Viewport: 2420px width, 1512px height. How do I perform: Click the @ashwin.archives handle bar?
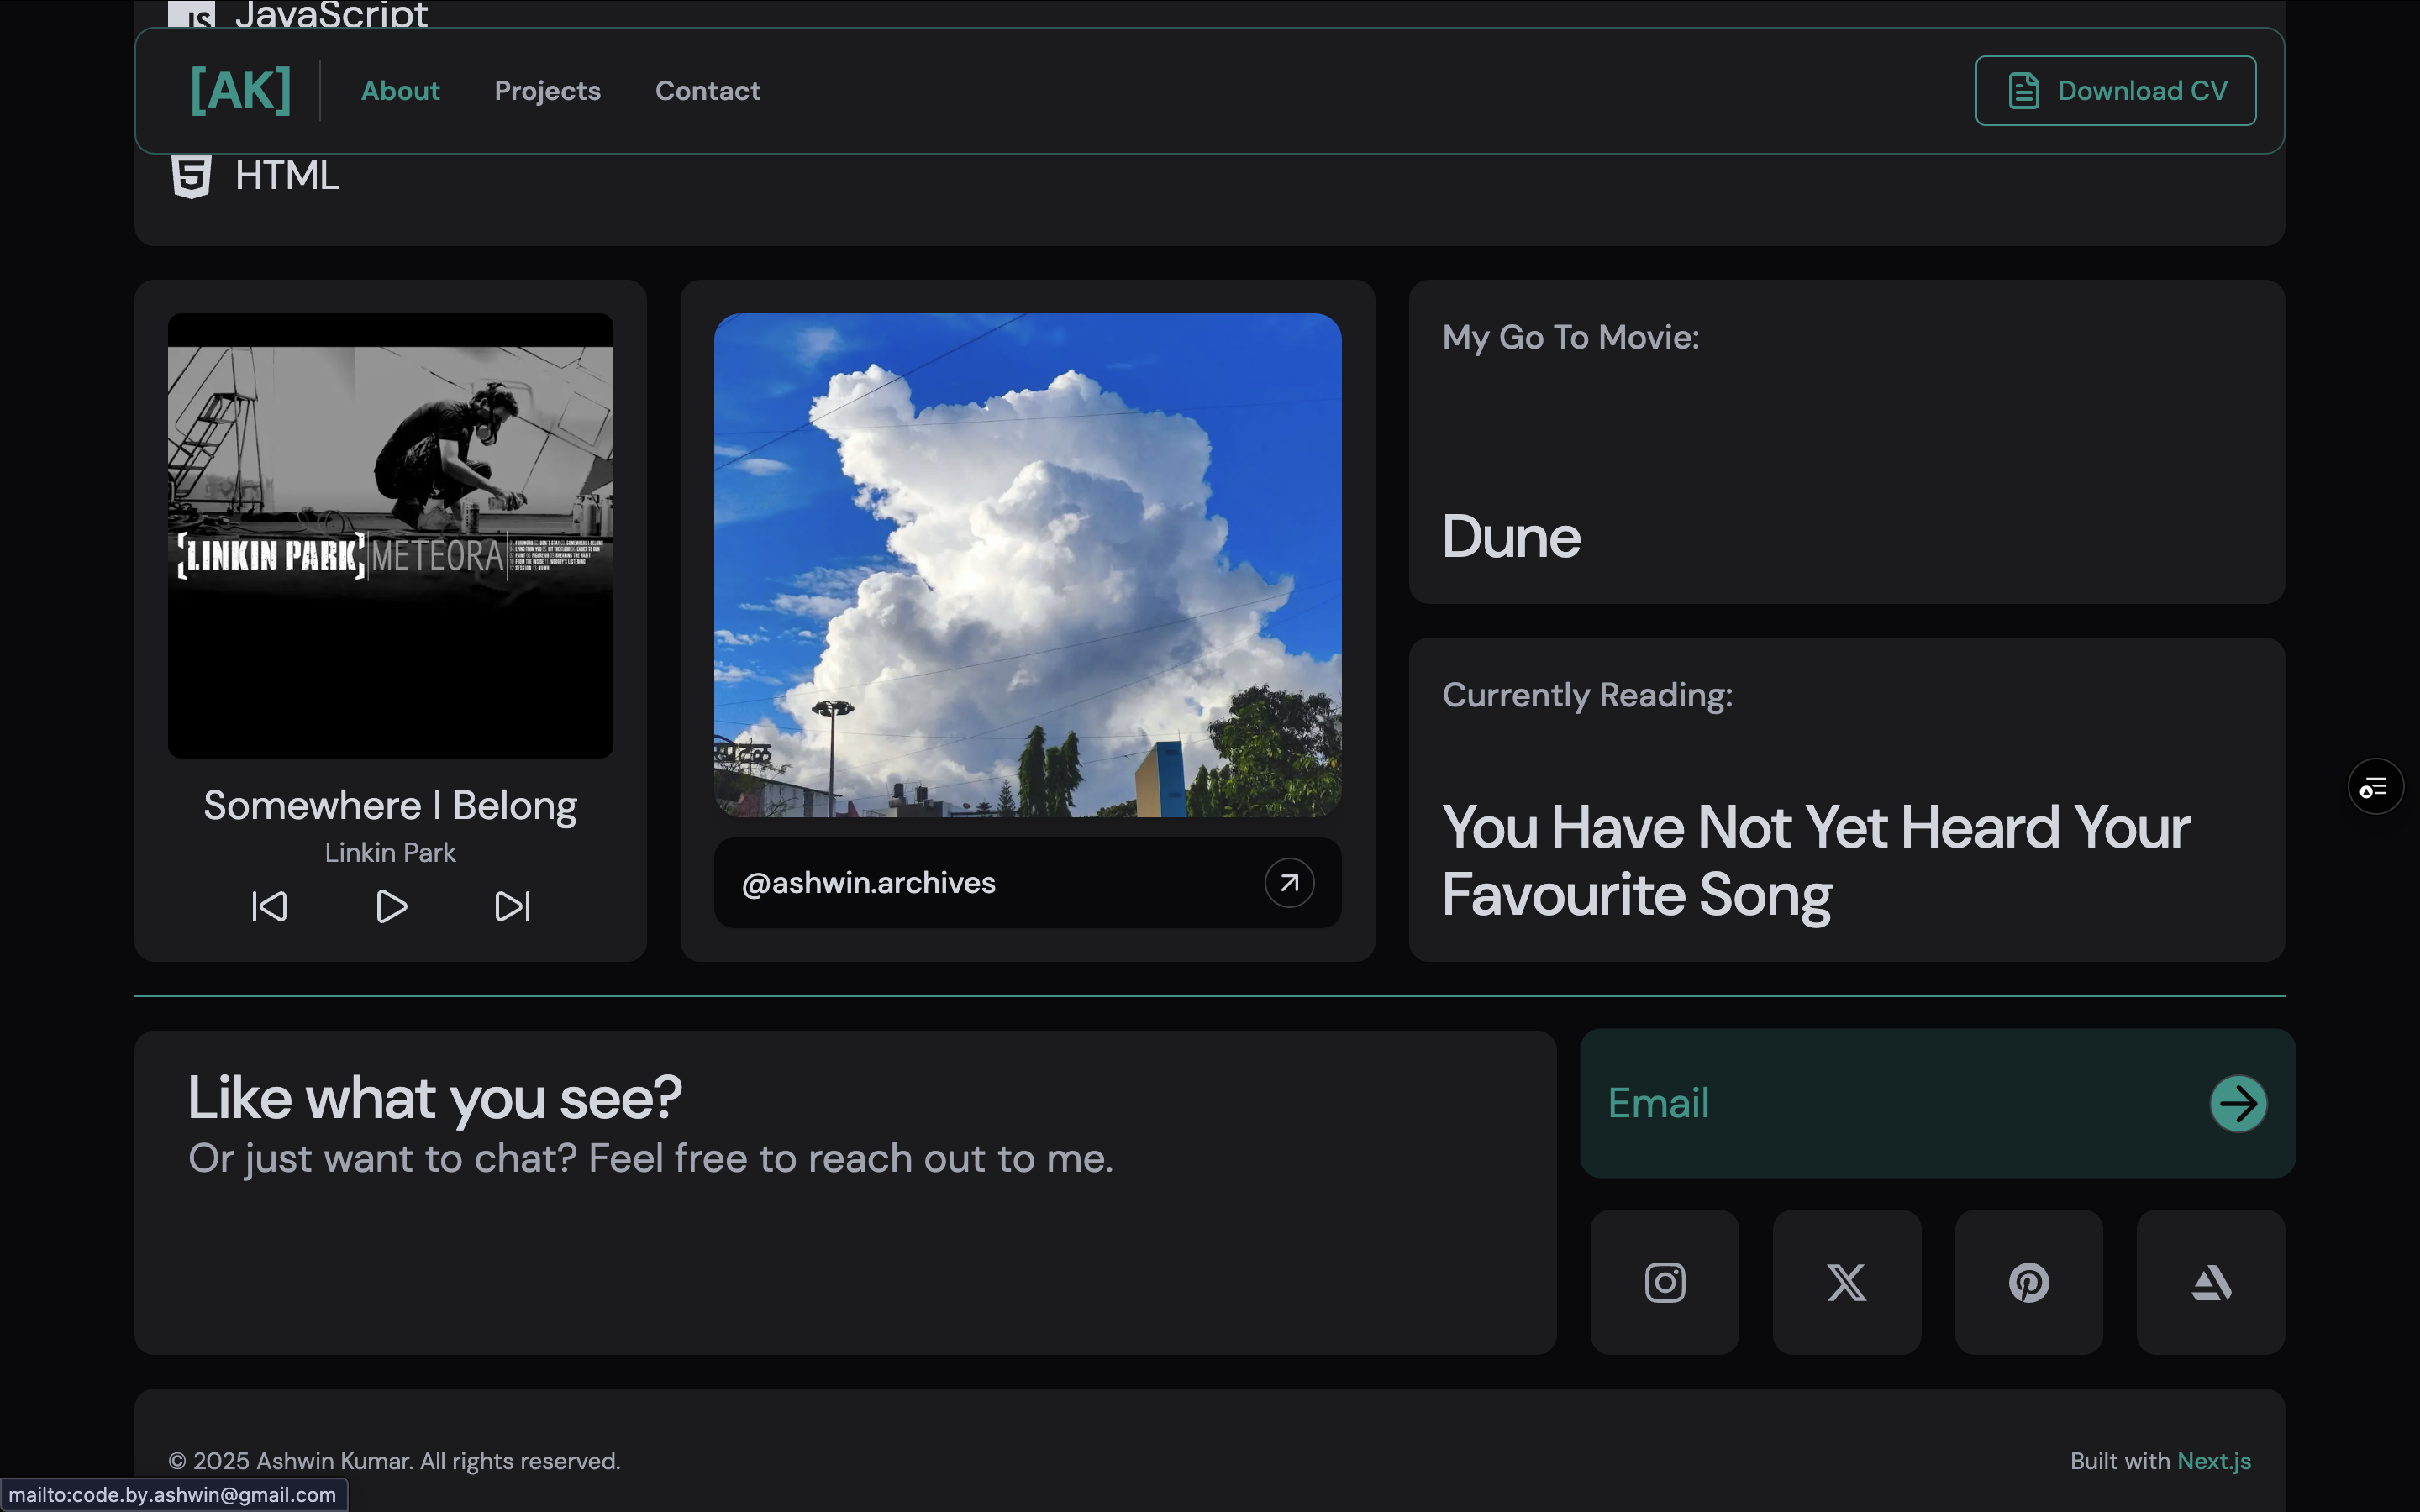click(x=980, y=883)
